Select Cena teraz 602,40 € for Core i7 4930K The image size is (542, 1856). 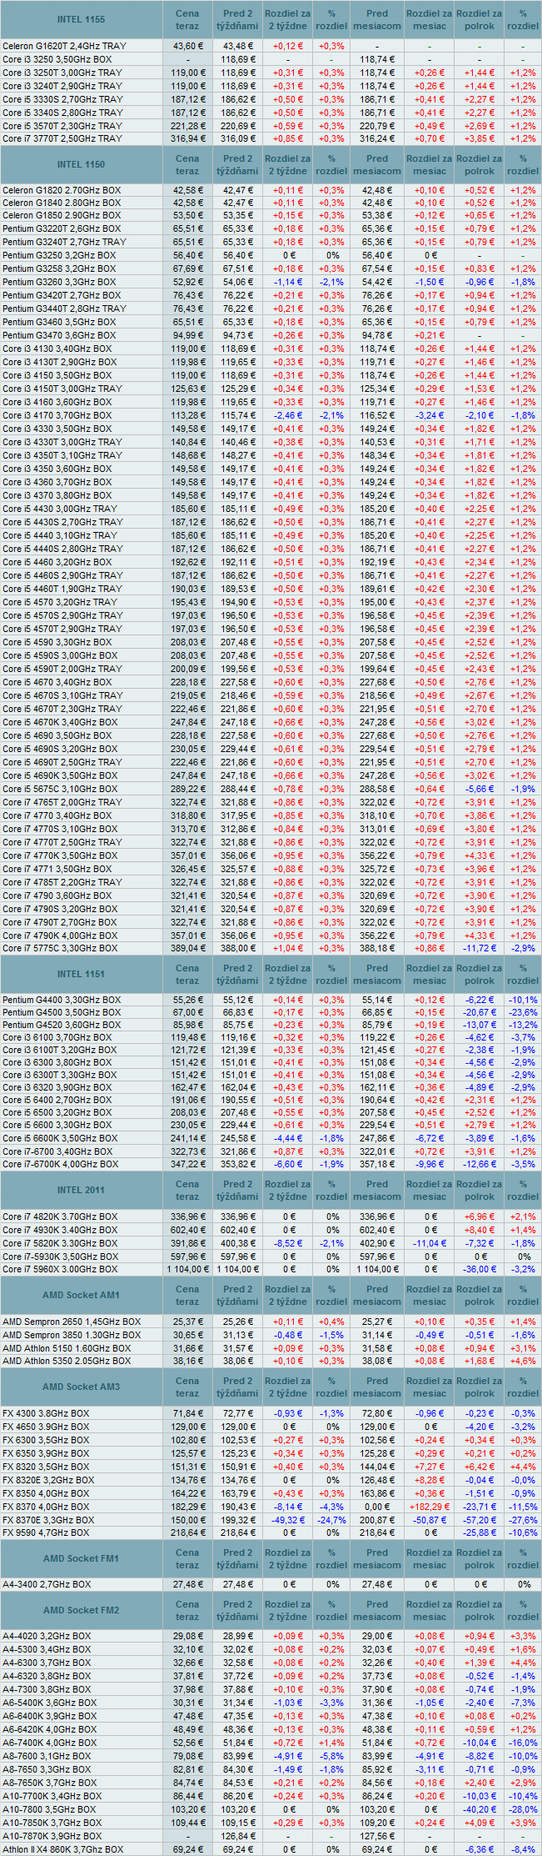point(187,1230)
